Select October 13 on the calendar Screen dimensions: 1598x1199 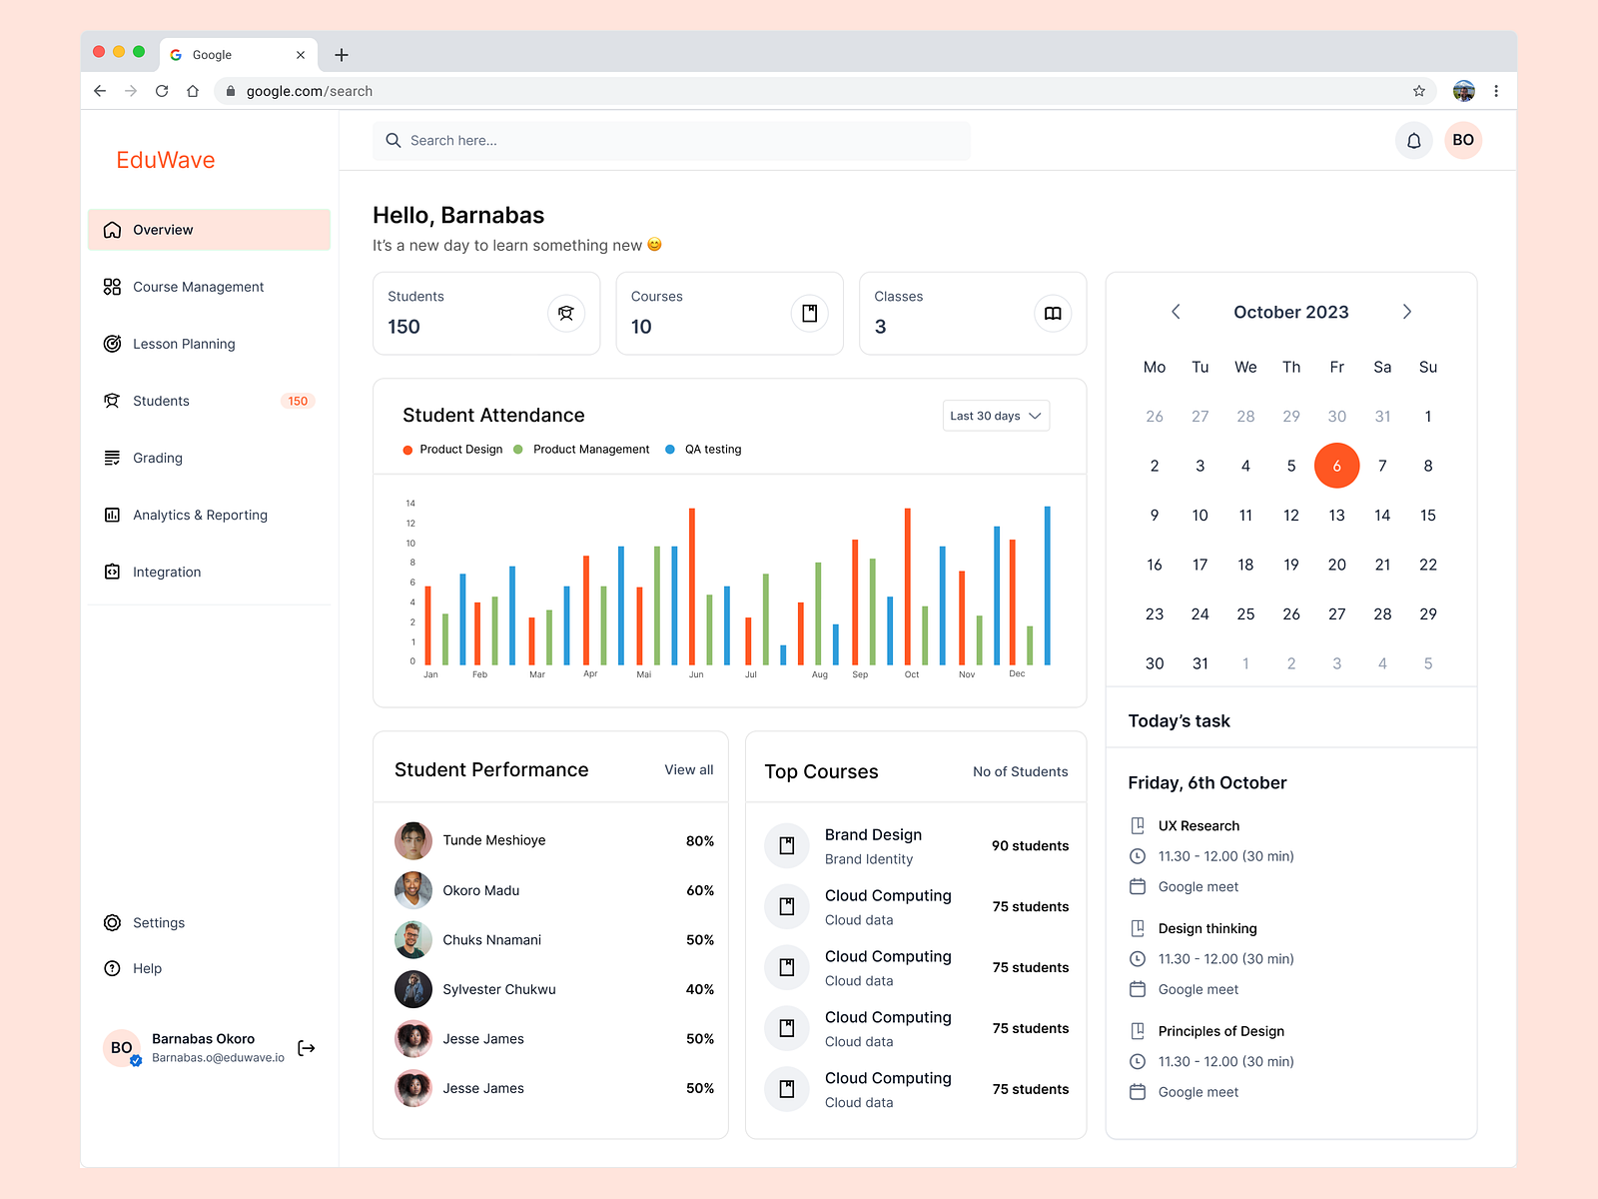[x=1336, y=515]
